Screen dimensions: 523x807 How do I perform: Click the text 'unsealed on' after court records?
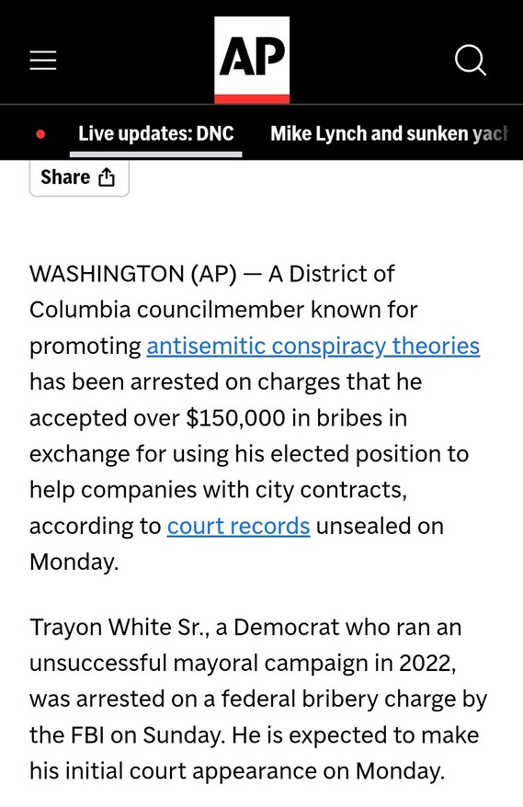(380, 527)
